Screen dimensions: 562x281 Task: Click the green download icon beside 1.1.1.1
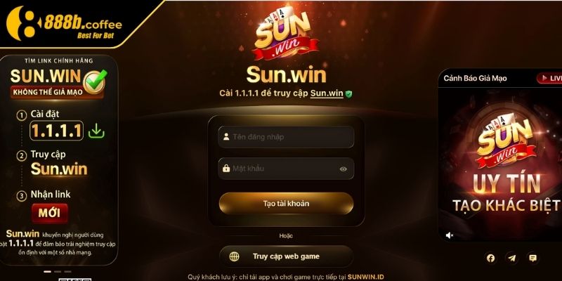[96, 131]
